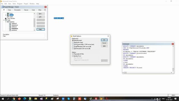Click the Description and Path box
The image size is (179, 101).
click(x=24, y=35)
